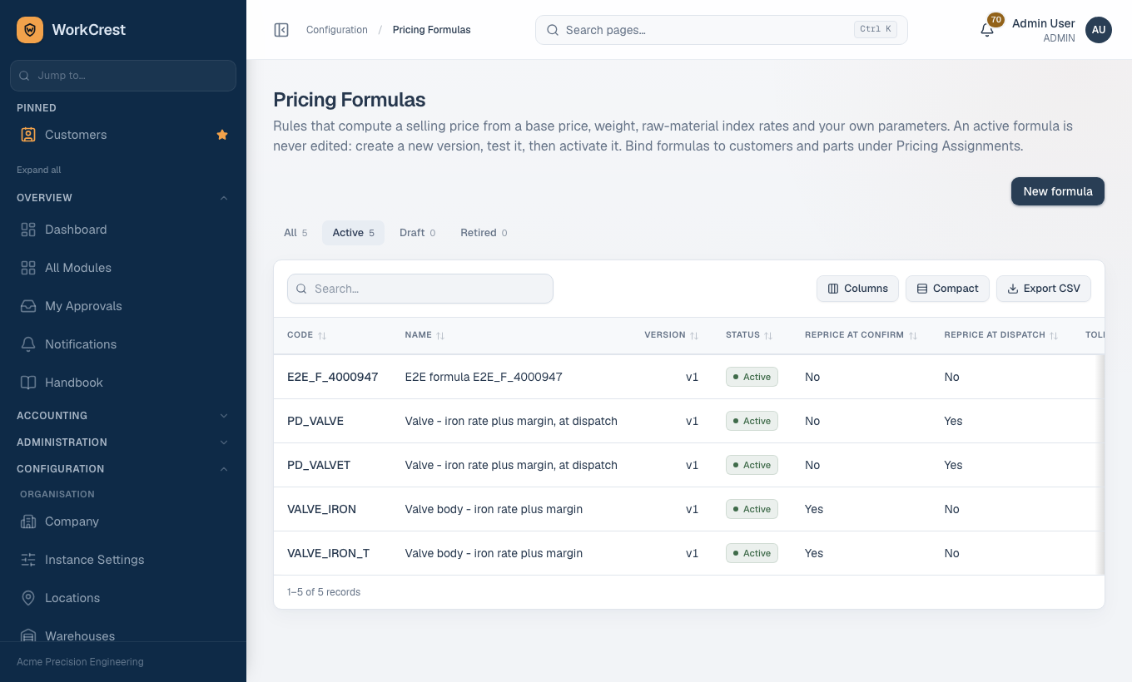Click Configuration breadcrumb link

(337, 30)
